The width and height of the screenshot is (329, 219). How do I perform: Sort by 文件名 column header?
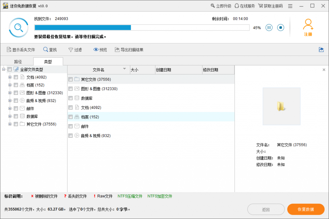pyautogui.click(x=99, y=70)
